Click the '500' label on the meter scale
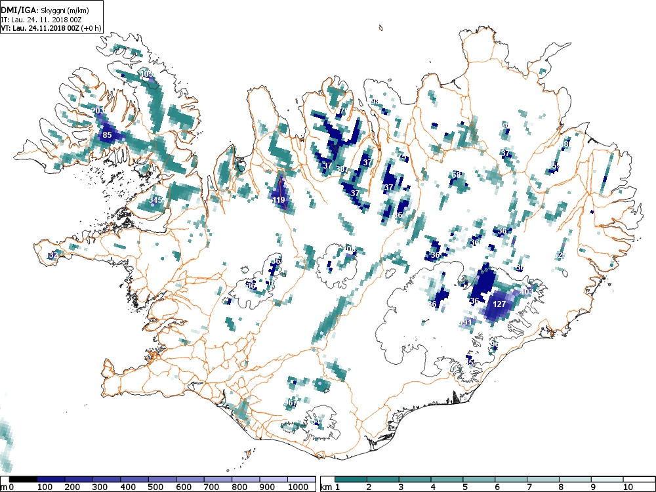Viewport: 656px width, 492px height. pos(155,487)
